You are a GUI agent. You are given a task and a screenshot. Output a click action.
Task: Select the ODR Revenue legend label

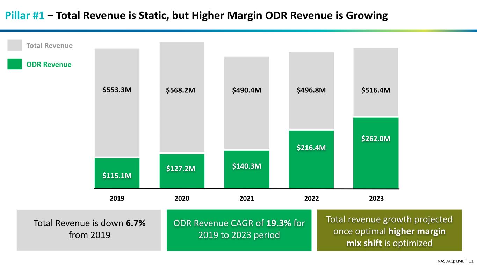pyautogui.click(x=49, y=65)
